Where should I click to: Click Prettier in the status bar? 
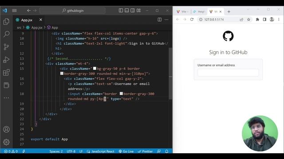point(145,151)
